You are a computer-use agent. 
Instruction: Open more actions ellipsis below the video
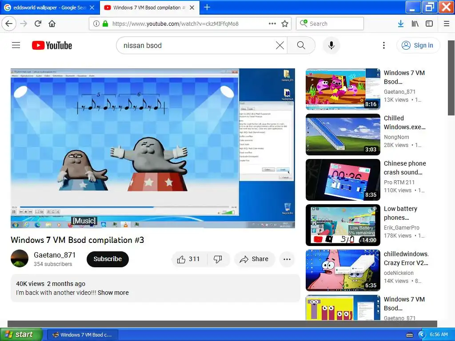[x=287, y=259]
